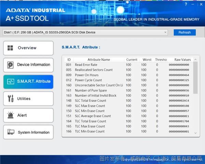Click the Alert siren icon
The height and width of the screenshot is (164, 205).
coord(11,115)
